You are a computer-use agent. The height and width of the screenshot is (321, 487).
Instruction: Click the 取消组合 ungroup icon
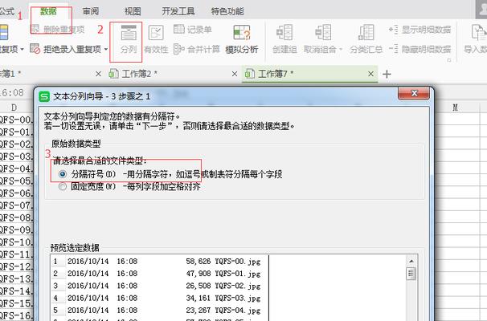pyautogui.click(x=323, y=33)
